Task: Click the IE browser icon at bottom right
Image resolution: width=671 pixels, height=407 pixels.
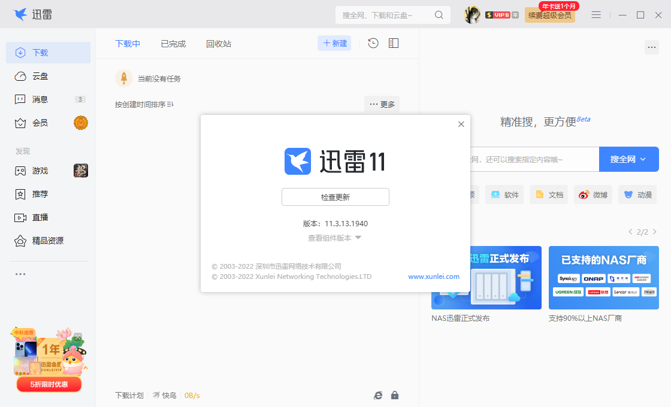Action: coord(377,395)
